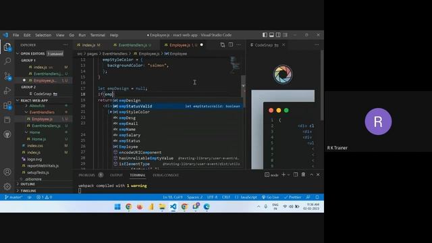The height and width of the screenshot is (243, 432).
Task: Open index.css in the file tree
Action: point(34,146)
